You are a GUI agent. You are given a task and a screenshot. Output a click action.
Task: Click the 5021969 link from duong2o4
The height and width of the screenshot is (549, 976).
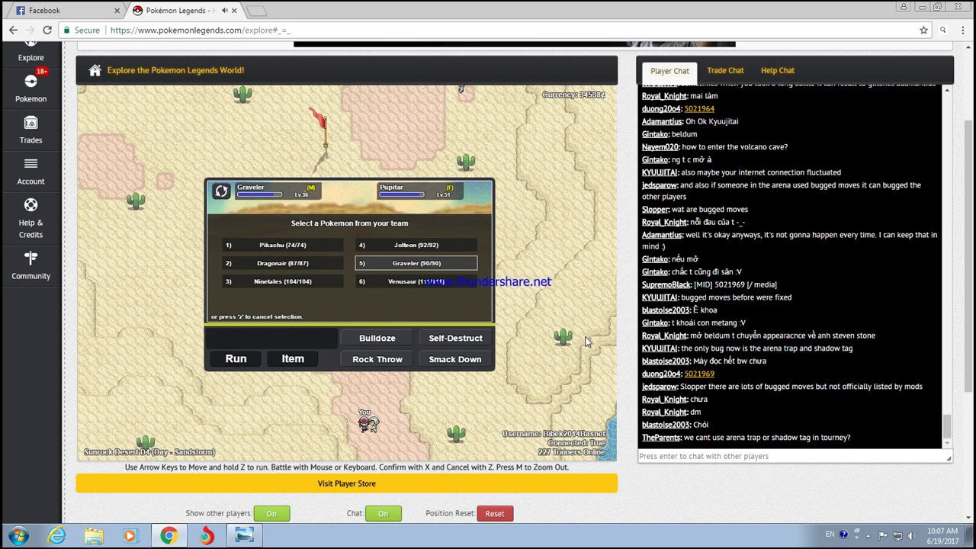point(699,374)
